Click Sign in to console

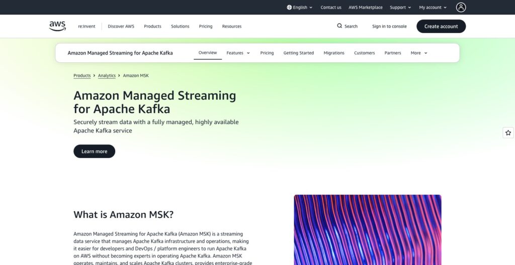point(389,26)
